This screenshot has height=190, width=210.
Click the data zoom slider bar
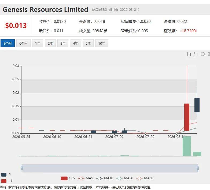pos(110,168)
